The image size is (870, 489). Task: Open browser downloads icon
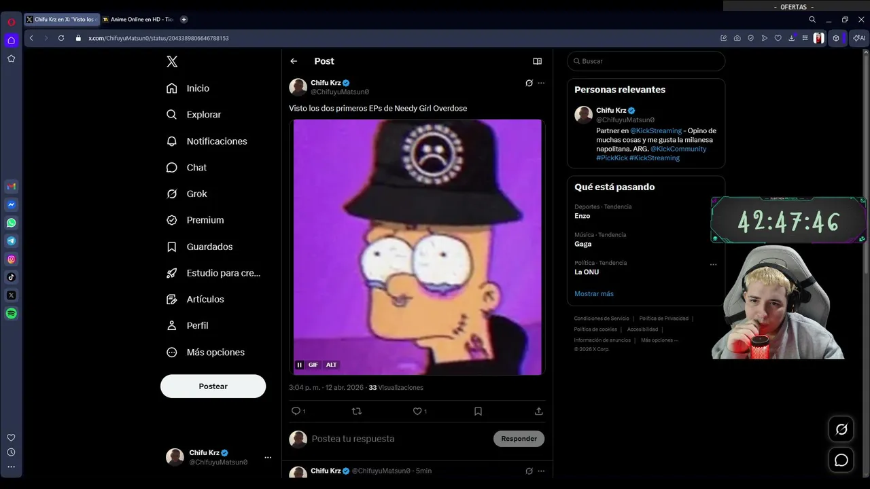click(791, 38)
